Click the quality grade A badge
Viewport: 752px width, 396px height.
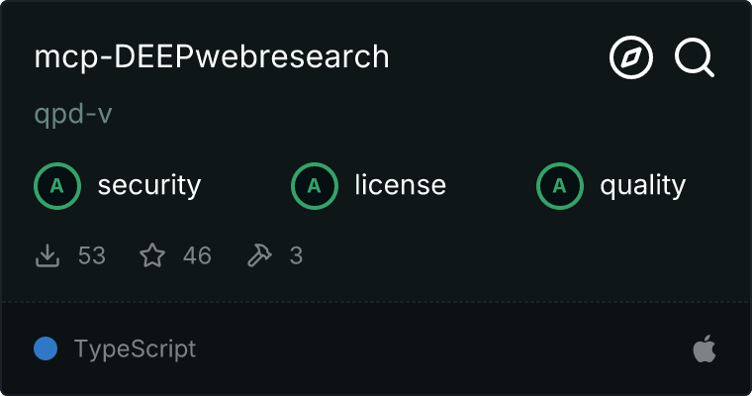point(560,185)
